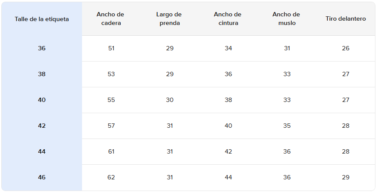This screenshot has height=194, width=378.
Task: Select the "Ancho de cadera" header cell
Action: (111, 19)
